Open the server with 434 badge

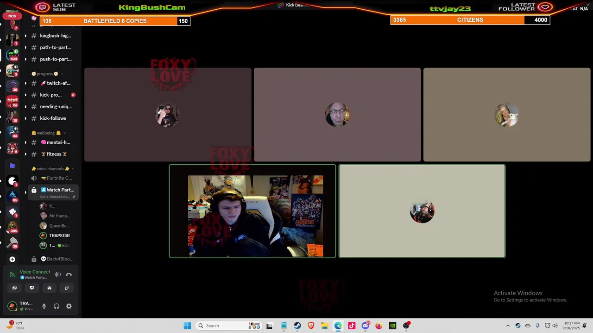[x=13, y=55]
